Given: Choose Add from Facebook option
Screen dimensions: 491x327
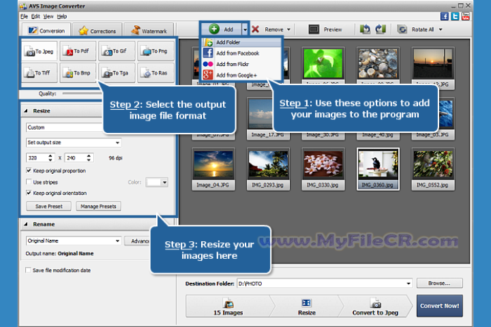Looking at the screenshot, I should tap(241, 53).
